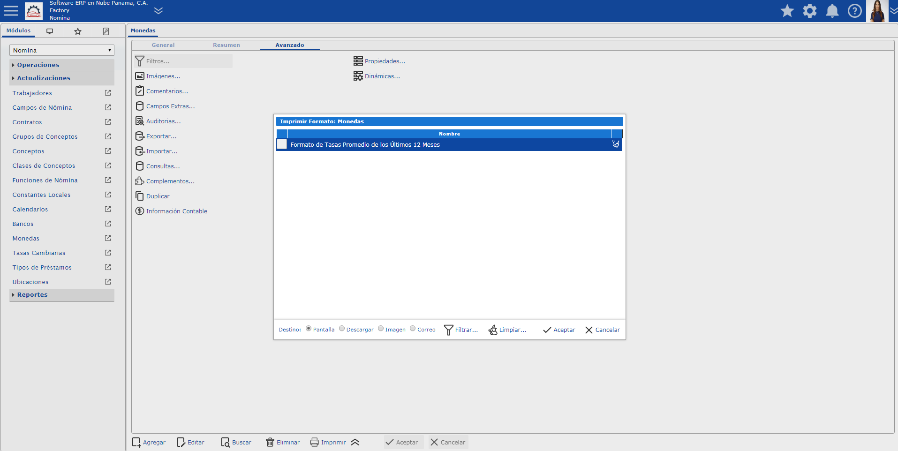Open Dinámicas option

[377, 76]
